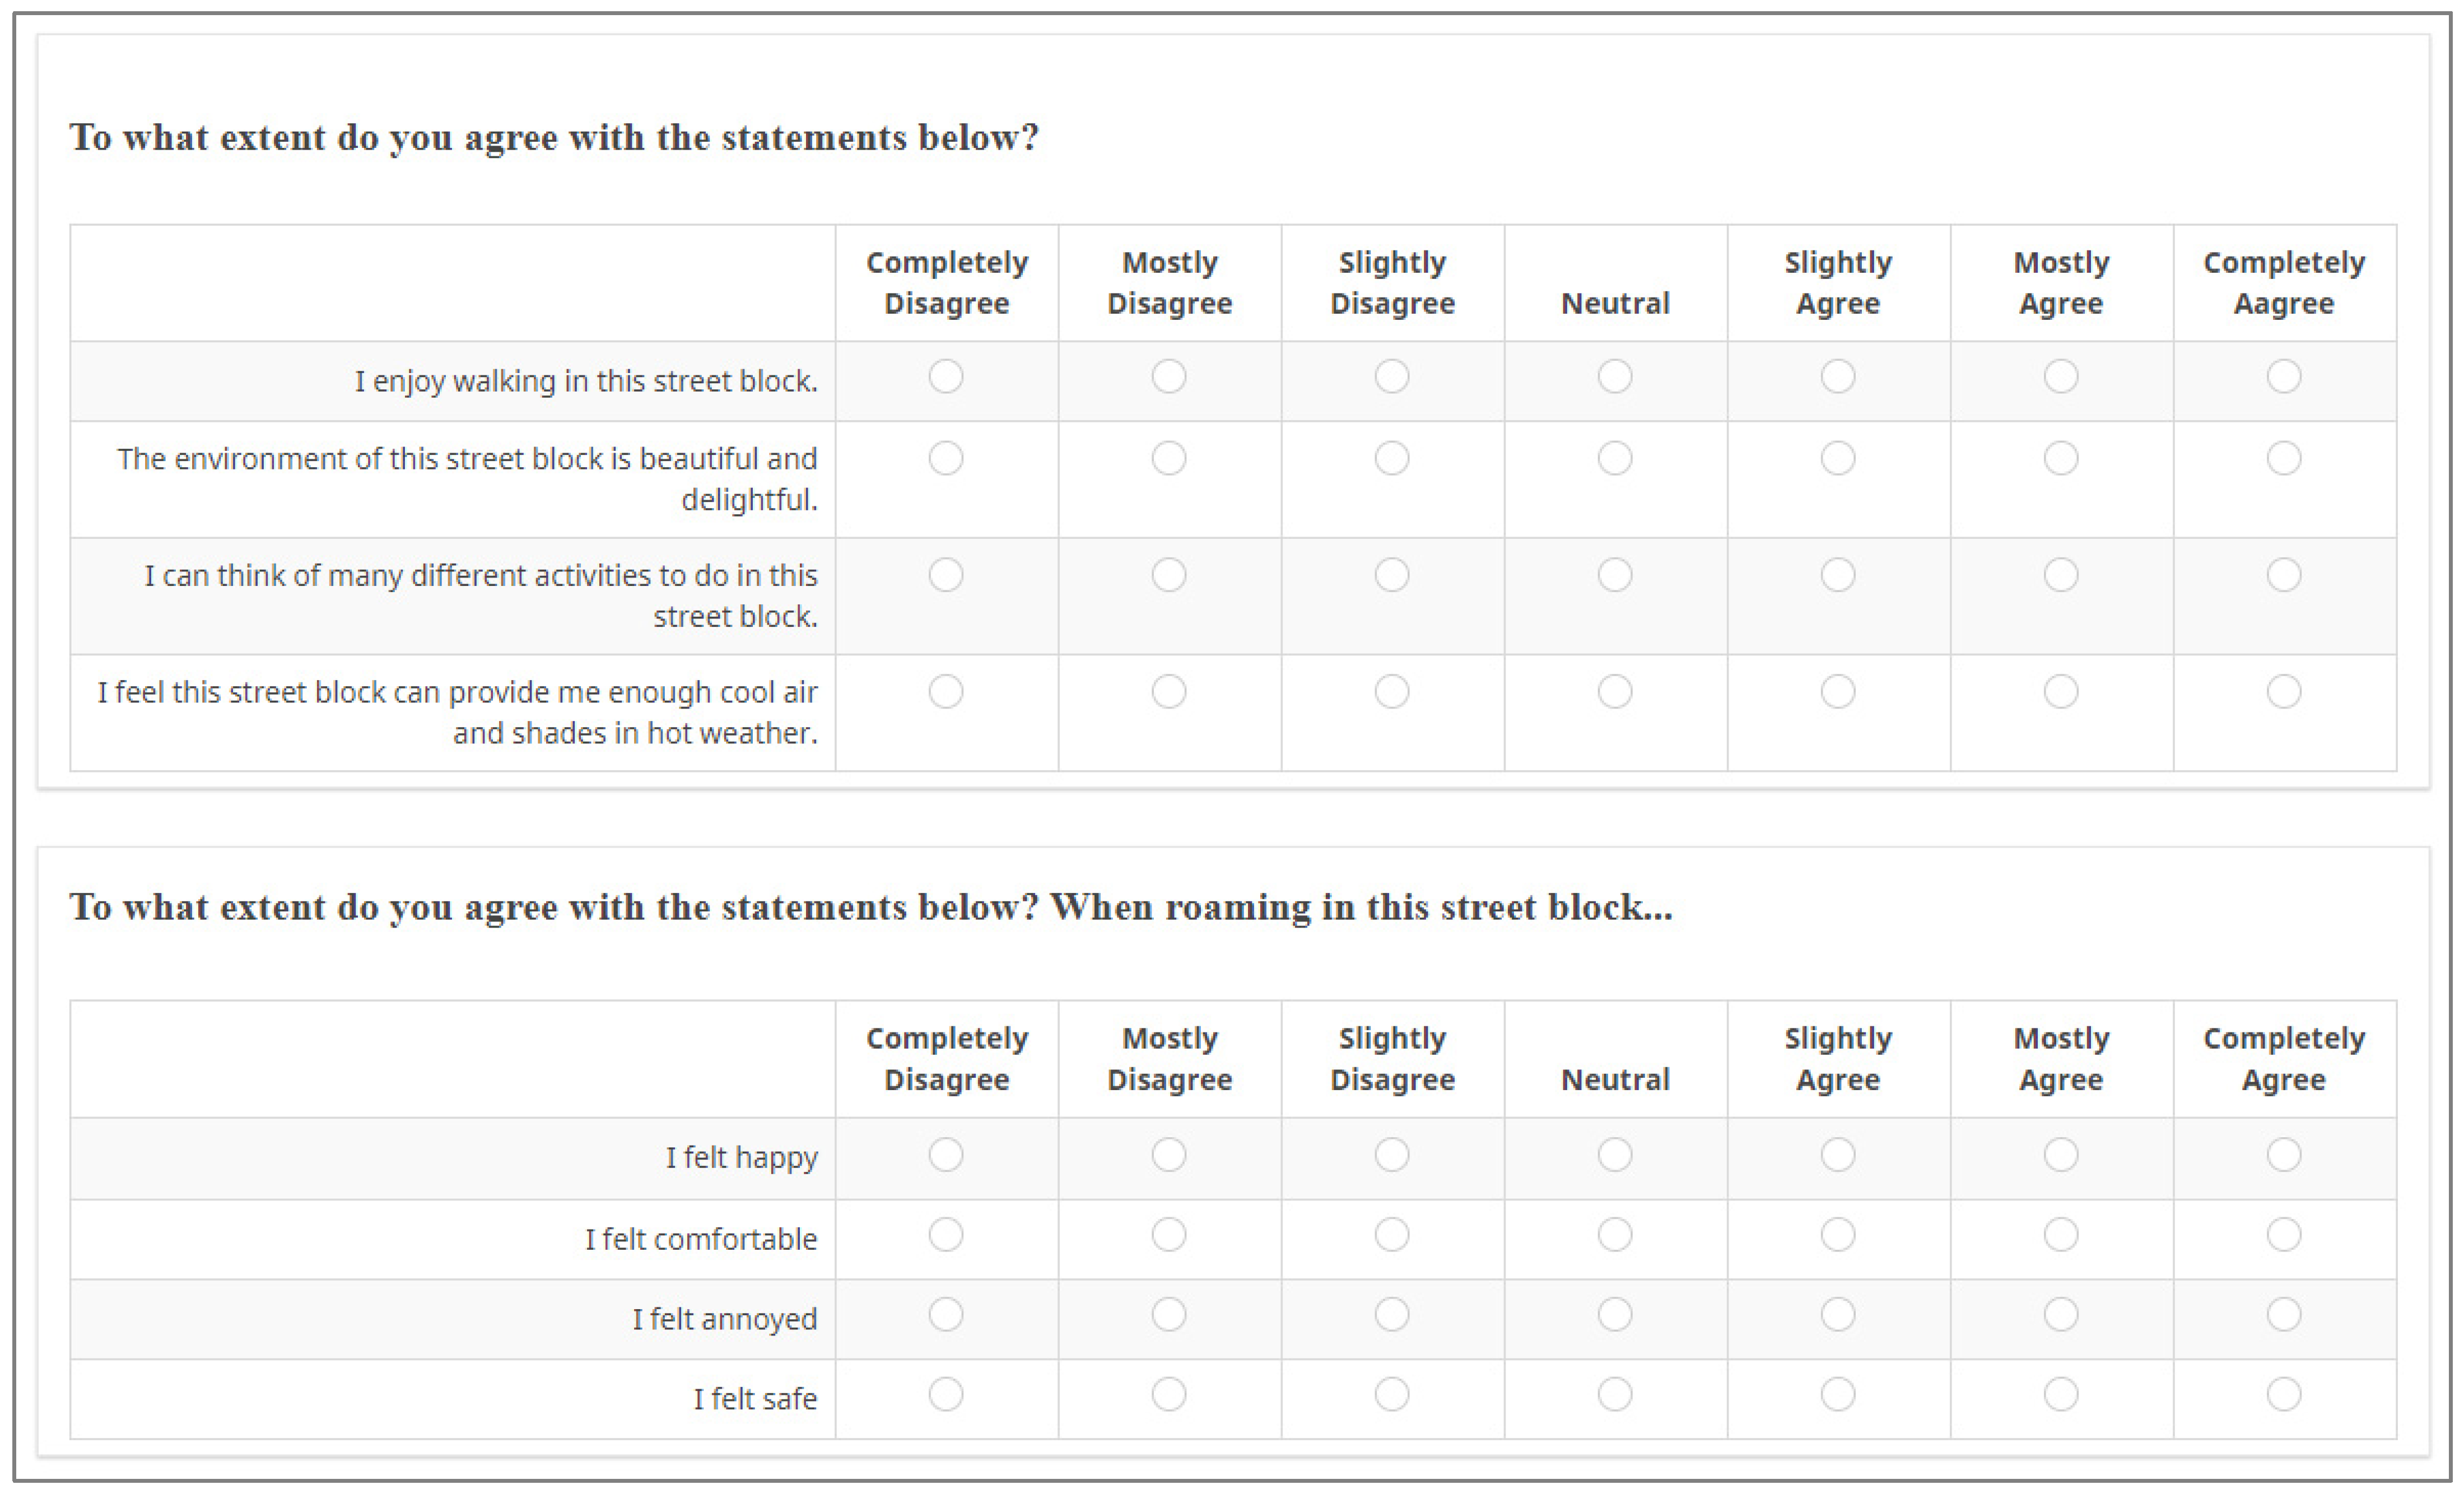The width and height of the screenshot is (2464, 1494).
Task: Mark Completely Agree for 'many different activities' statement
Action: coord(2283,575)
